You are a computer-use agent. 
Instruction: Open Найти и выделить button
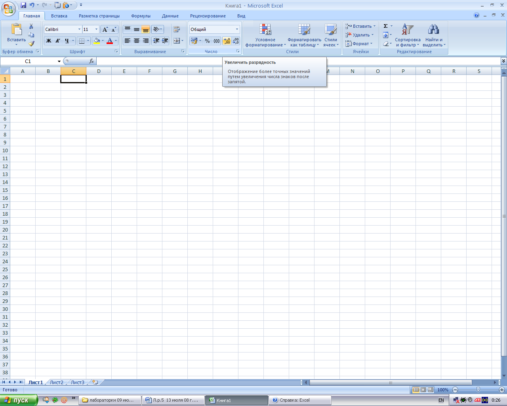434,35
